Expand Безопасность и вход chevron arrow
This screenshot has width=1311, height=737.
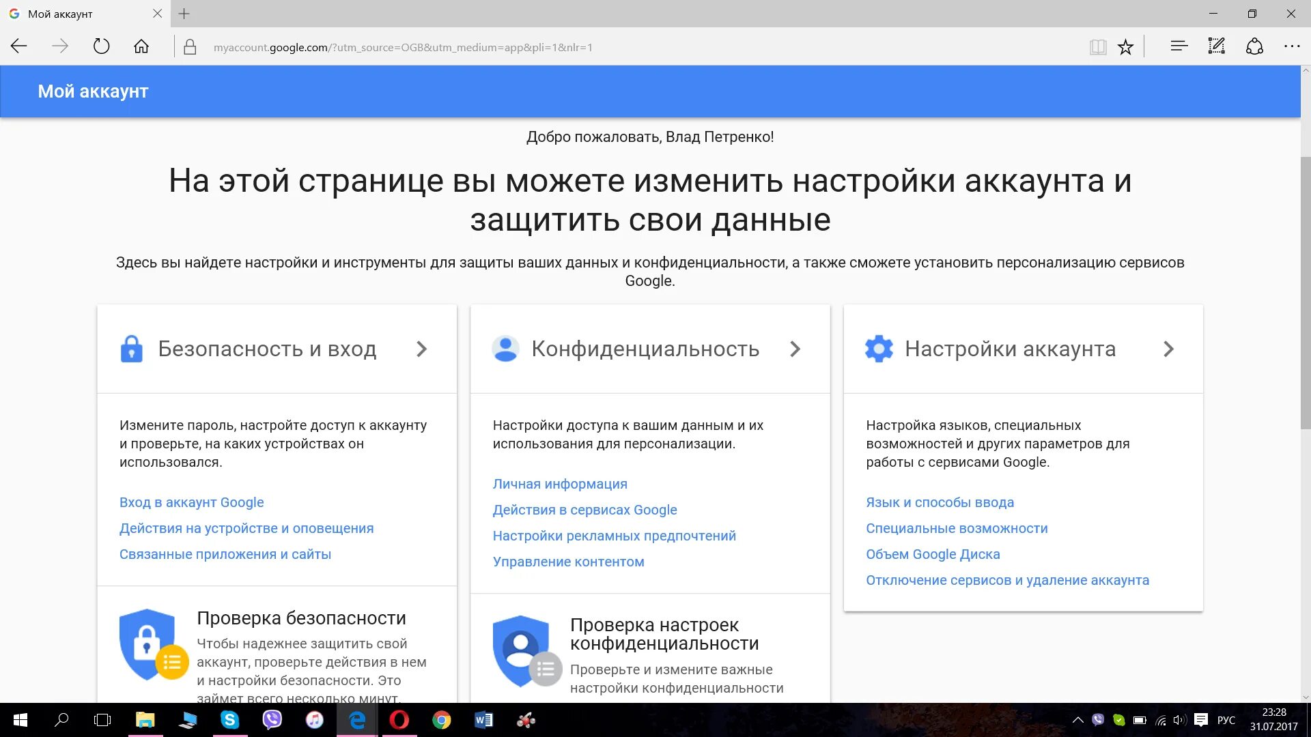click(x=421, y=349)
